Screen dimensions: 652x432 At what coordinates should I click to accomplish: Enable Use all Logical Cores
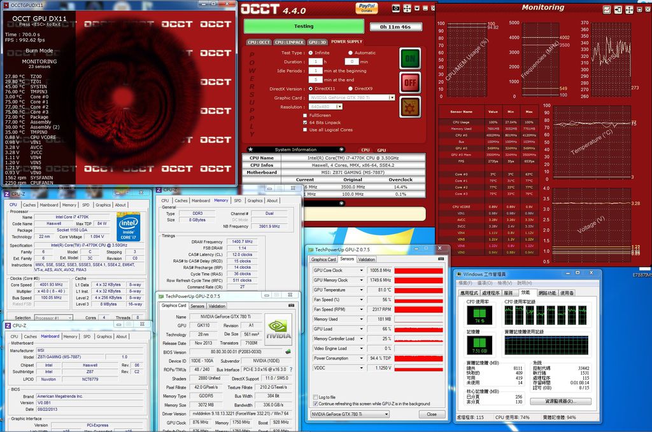pyautogui.click(x=305, y=130)
